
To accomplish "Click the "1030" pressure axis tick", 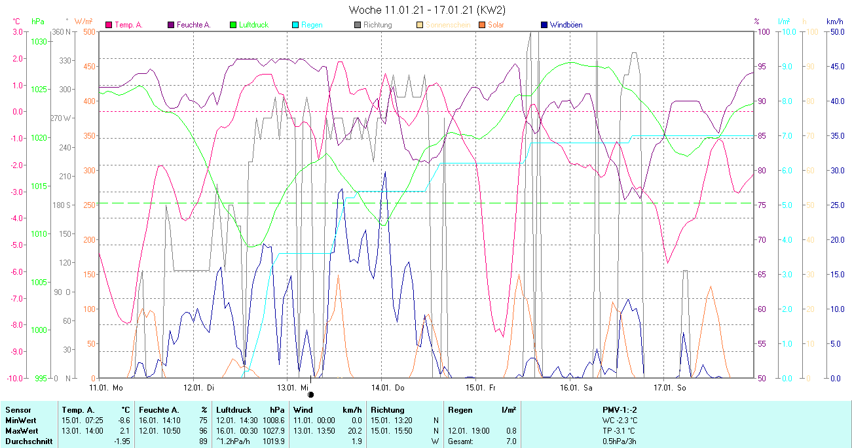I will click(x=39, y=41).
